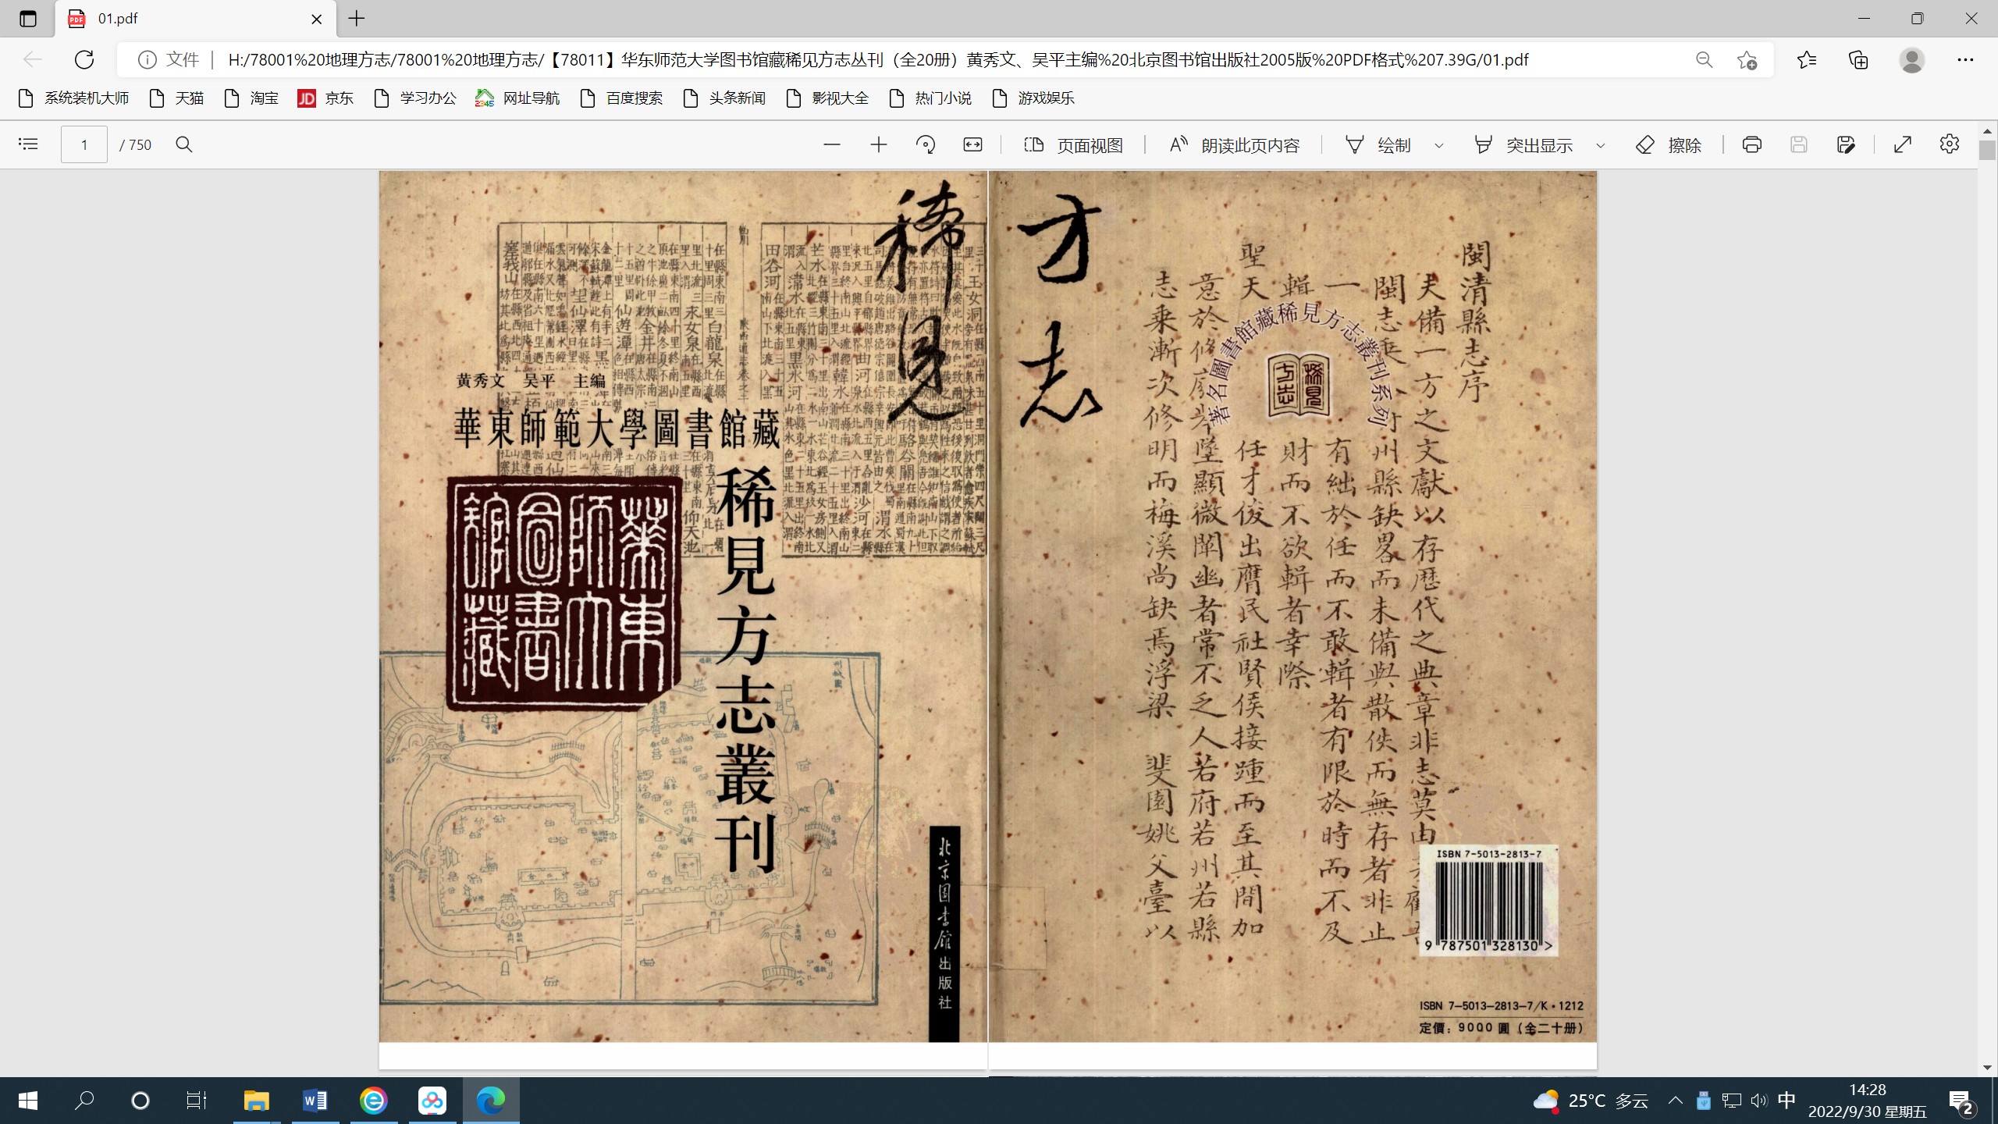Open the PDF find search icon
Image resolution: width=1998 pixels, height=1124 pixels.
[184, 144]
